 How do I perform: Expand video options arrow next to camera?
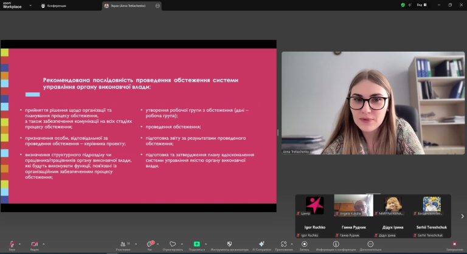point(44,243)
